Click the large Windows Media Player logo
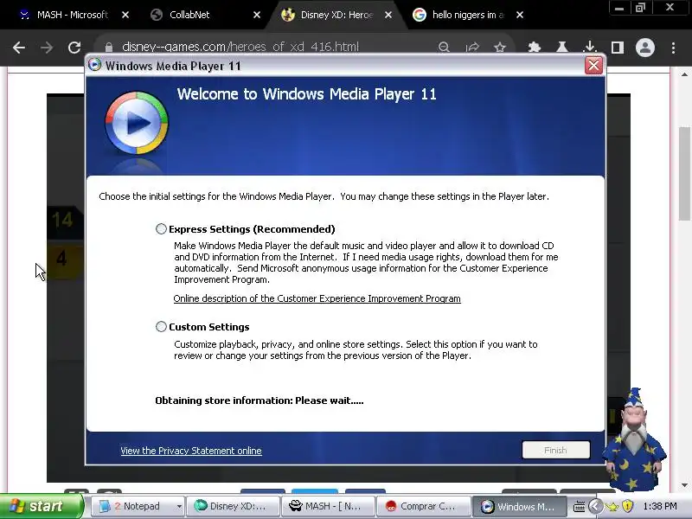692x519 pixels. click(x=137, y=123)
